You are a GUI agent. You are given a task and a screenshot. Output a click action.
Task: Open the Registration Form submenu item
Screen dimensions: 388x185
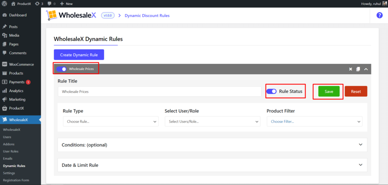pyautogui.click(x=16, y=180)
